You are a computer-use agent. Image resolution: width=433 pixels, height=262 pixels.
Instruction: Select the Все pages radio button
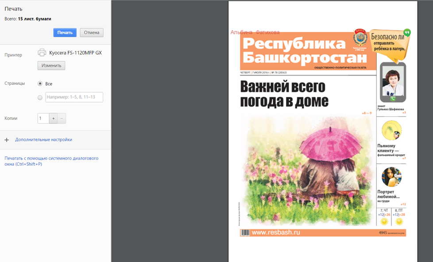[40, 84]
